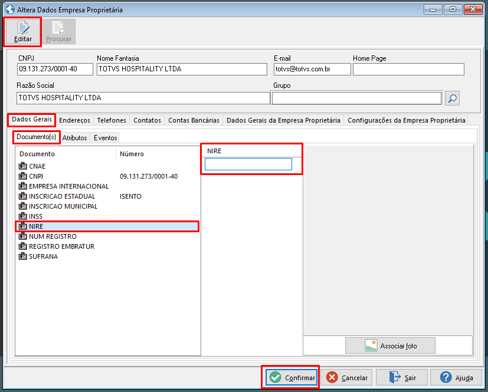
Task: Select the Documento(s) sub-tab
Action: 36,137
